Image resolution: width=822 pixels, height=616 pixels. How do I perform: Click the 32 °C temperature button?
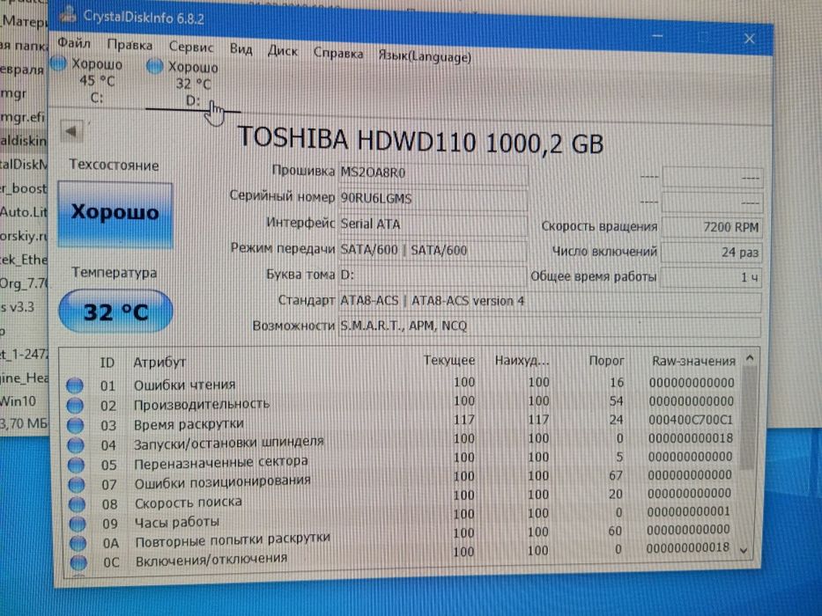pos(115,312)
